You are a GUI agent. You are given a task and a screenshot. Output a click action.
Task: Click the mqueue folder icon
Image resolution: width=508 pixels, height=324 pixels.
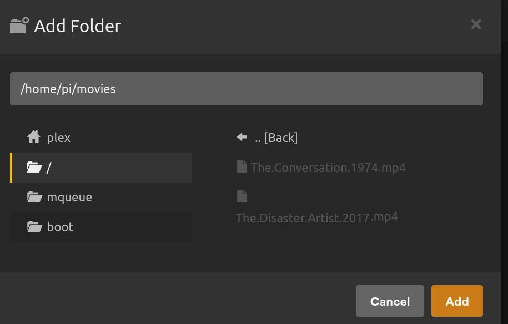click(x=34, y=197)
